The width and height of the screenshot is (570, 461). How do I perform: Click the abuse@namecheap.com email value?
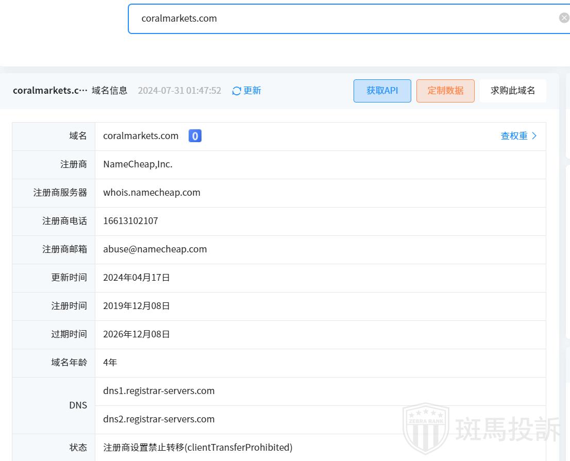(x=155, y=249)
